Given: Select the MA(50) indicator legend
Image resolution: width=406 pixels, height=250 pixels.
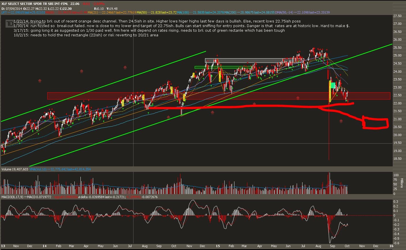Looking at the screenshot, I should [x=157, y=12].
